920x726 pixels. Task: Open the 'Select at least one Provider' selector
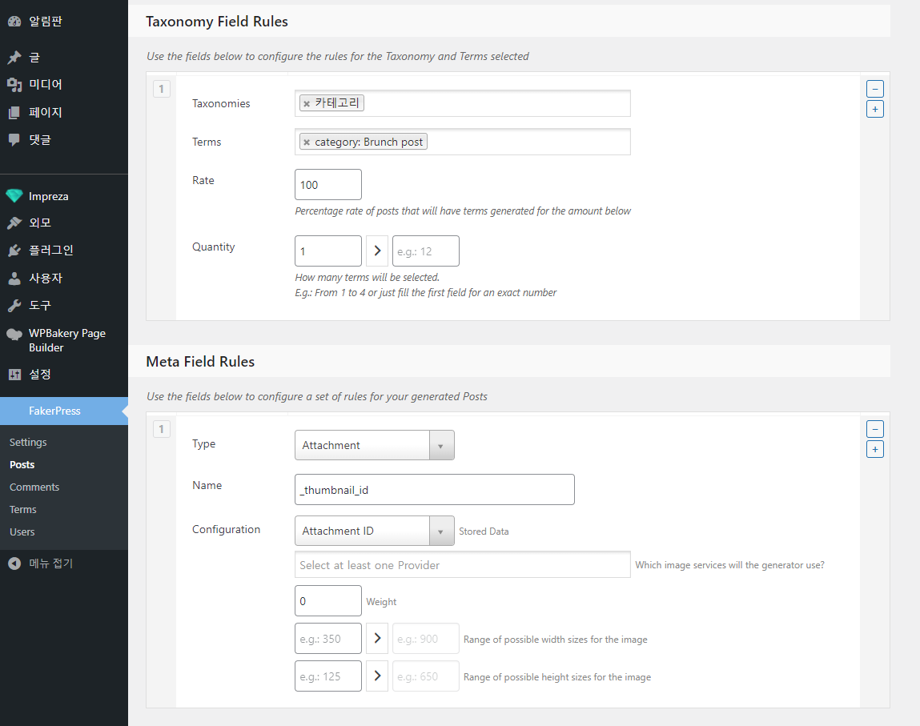[x=462, y=565]
